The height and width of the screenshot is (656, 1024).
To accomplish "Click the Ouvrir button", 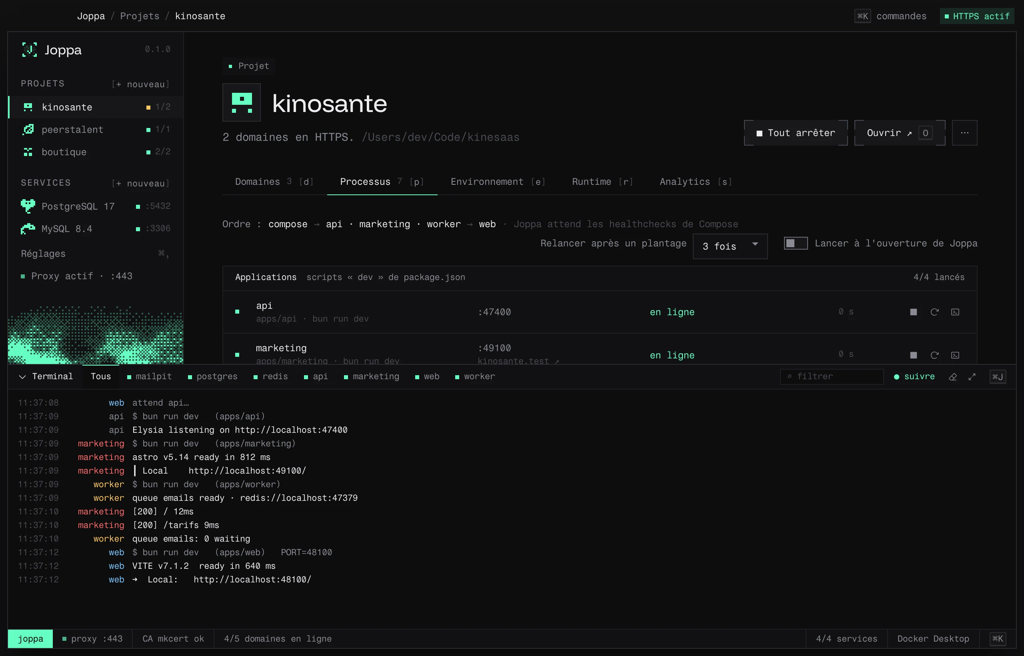I will 900,133.
